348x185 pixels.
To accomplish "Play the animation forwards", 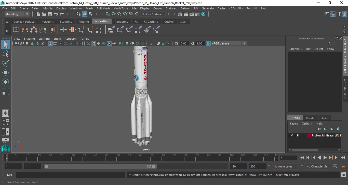I will pos(325,158).
